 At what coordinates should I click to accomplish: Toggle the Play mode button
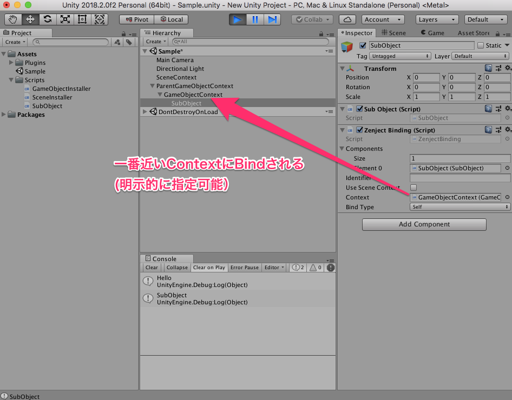(238, 19)
